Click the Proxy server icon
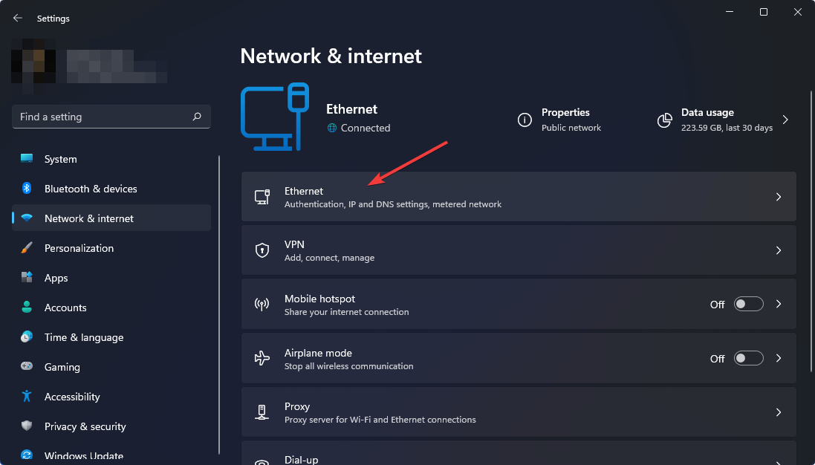Screen dimensions: 815x465 click(x=262, y=412)
